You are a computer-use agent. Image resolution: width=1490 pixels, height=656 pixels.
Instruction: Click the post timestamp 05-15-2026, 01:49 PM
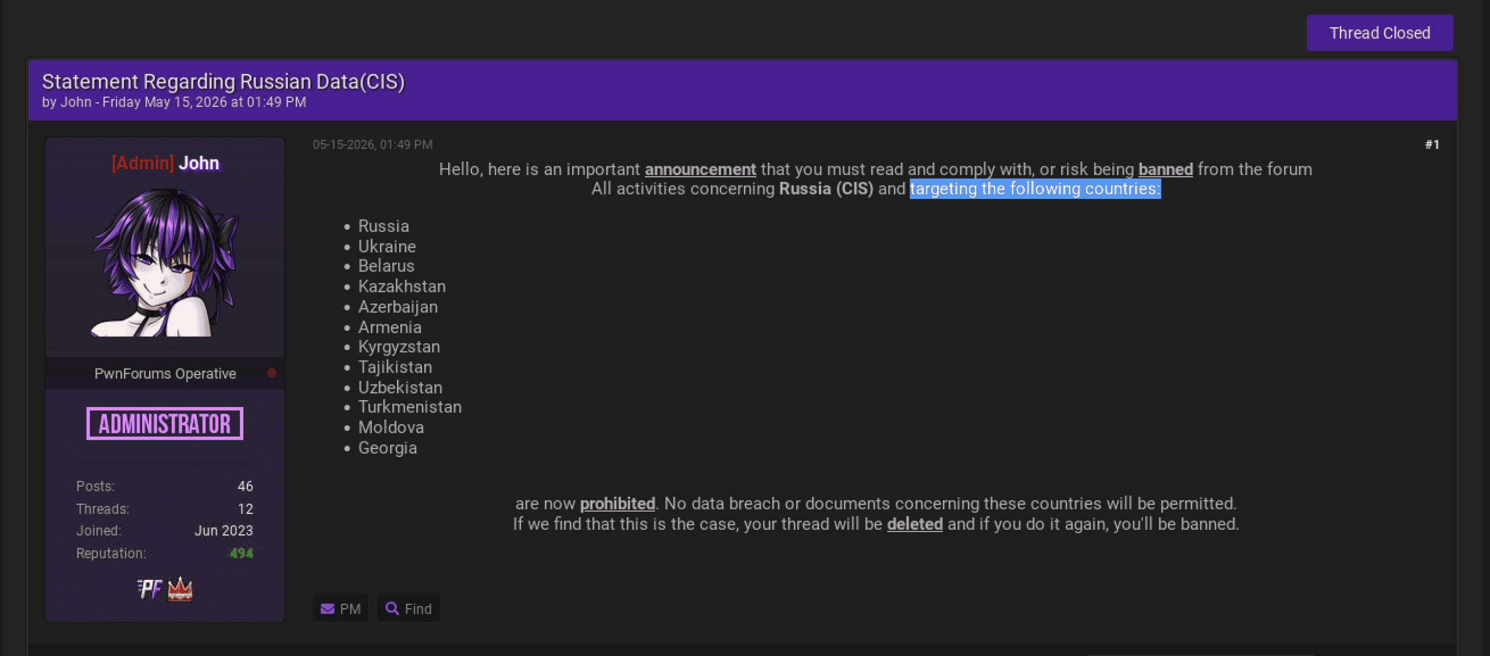(372, 144)
